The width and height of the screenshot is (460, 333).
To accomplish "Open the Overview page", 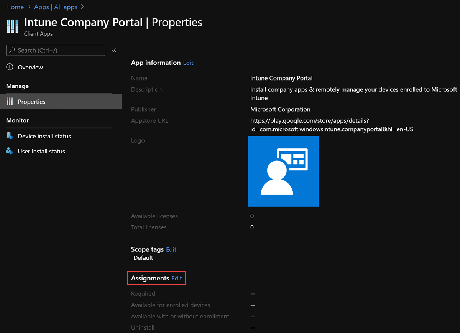I will [30, 67].
